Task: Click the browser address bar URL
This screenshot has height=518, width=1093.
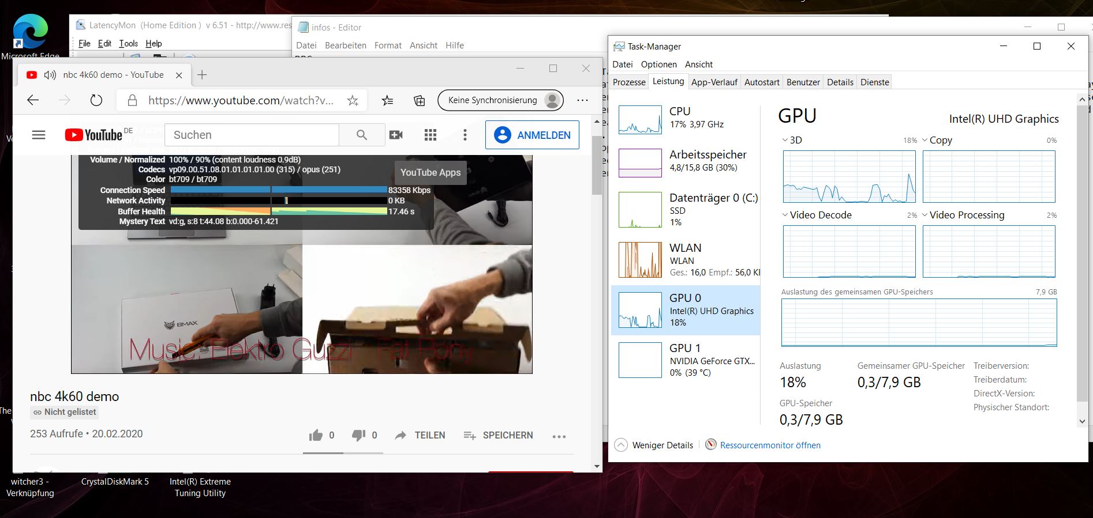Action: tap(241, 100)
